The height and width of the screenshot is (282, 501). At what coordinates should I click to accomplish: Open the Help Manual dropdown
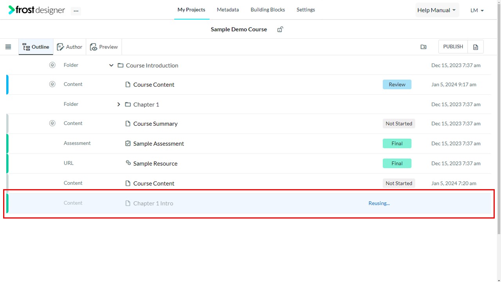(437, 10)
